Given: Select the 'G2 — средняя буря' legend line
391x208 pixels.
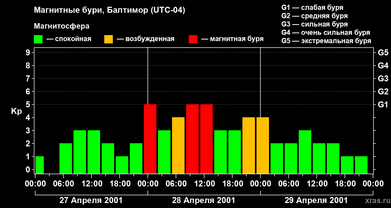Looking at the screenshot, I should coord(314,16).
